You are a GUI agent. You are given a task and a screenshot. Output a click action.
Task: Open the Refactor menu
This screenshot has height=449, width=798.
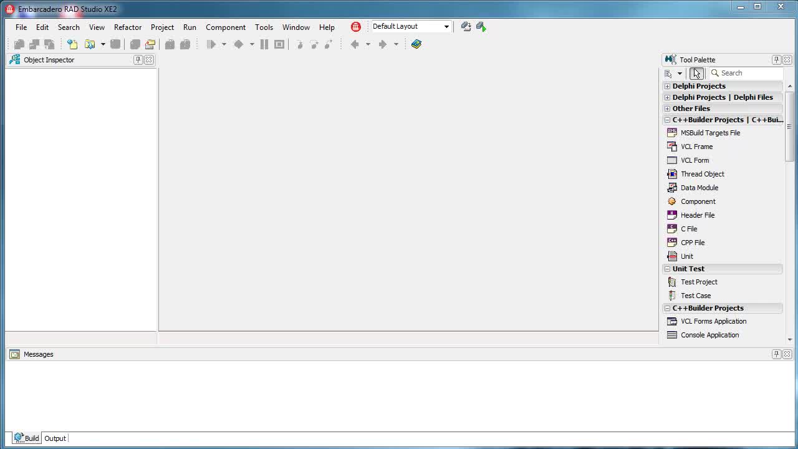128,27
